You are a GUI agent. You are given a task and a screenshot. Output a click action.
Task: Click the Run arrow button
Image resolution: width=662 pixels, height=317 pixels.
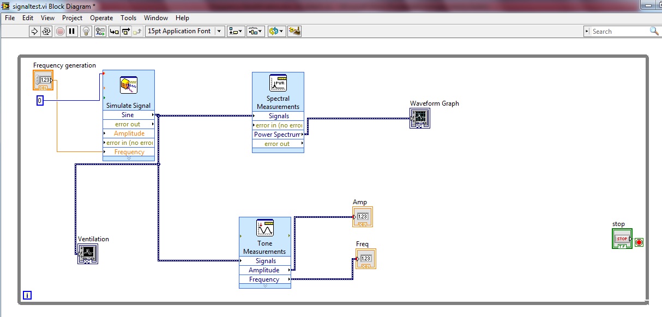34,31
